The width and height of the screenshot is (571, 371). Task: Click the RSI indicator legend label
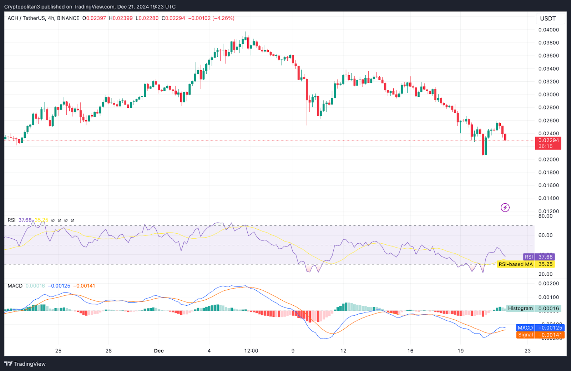pyautogui.click(x=11, y=220)
